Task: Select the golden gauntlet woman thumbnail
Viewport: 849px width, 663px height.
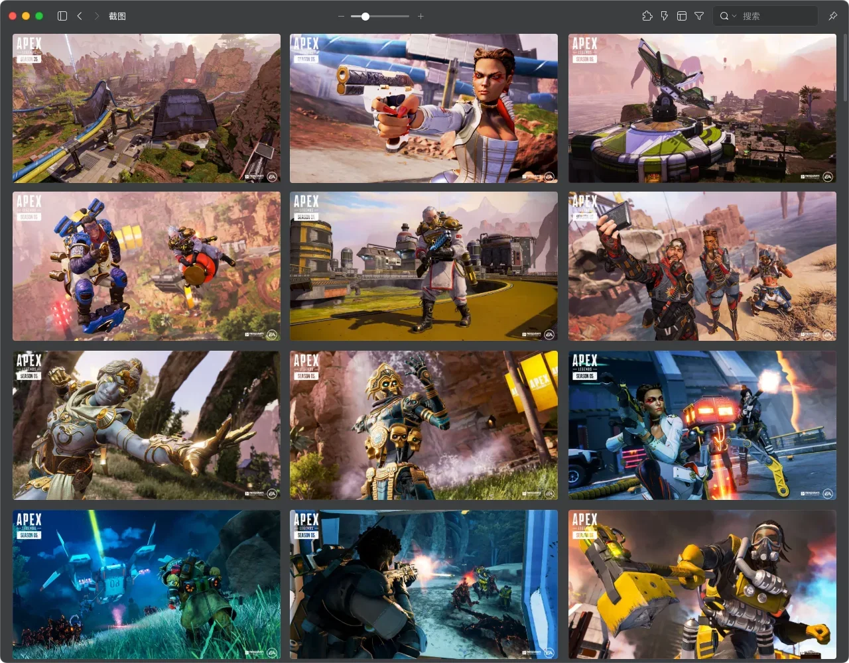Action: tap(147, 425)
